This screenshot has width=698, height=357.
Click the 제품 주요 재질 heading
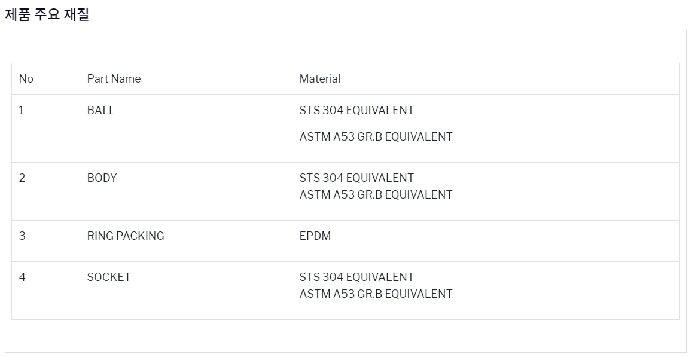pyautogui.click(x=47, y=14)
